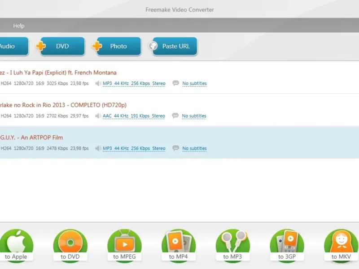
Task: Choose the to MPEG television icon
Action: click(x=125, y=246)
